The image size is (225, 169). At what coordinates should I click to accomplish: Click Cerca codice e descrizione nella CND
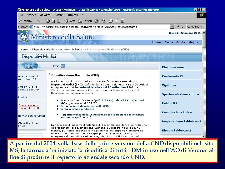click(x=84, y=106)
